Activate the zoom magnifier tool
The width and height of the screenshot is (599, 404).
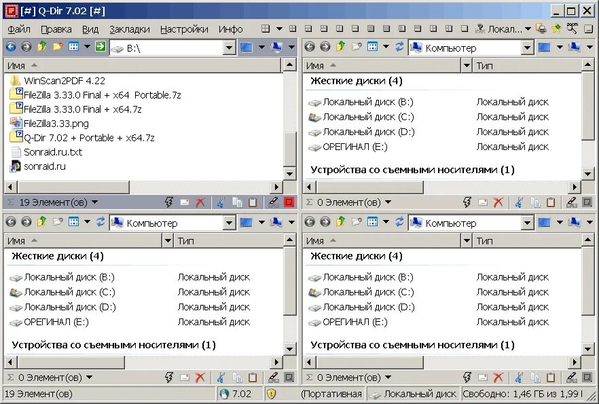coord(573,29)
